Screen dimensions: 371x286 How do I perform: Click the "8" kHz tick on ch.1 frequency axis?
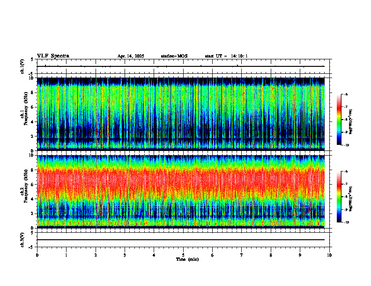(33, 93)
